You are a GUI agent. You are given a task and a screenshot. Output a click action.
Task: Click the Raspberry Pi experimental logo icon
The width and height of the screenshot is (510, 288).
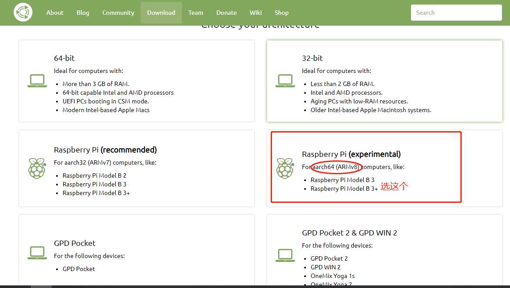(285, 168)
